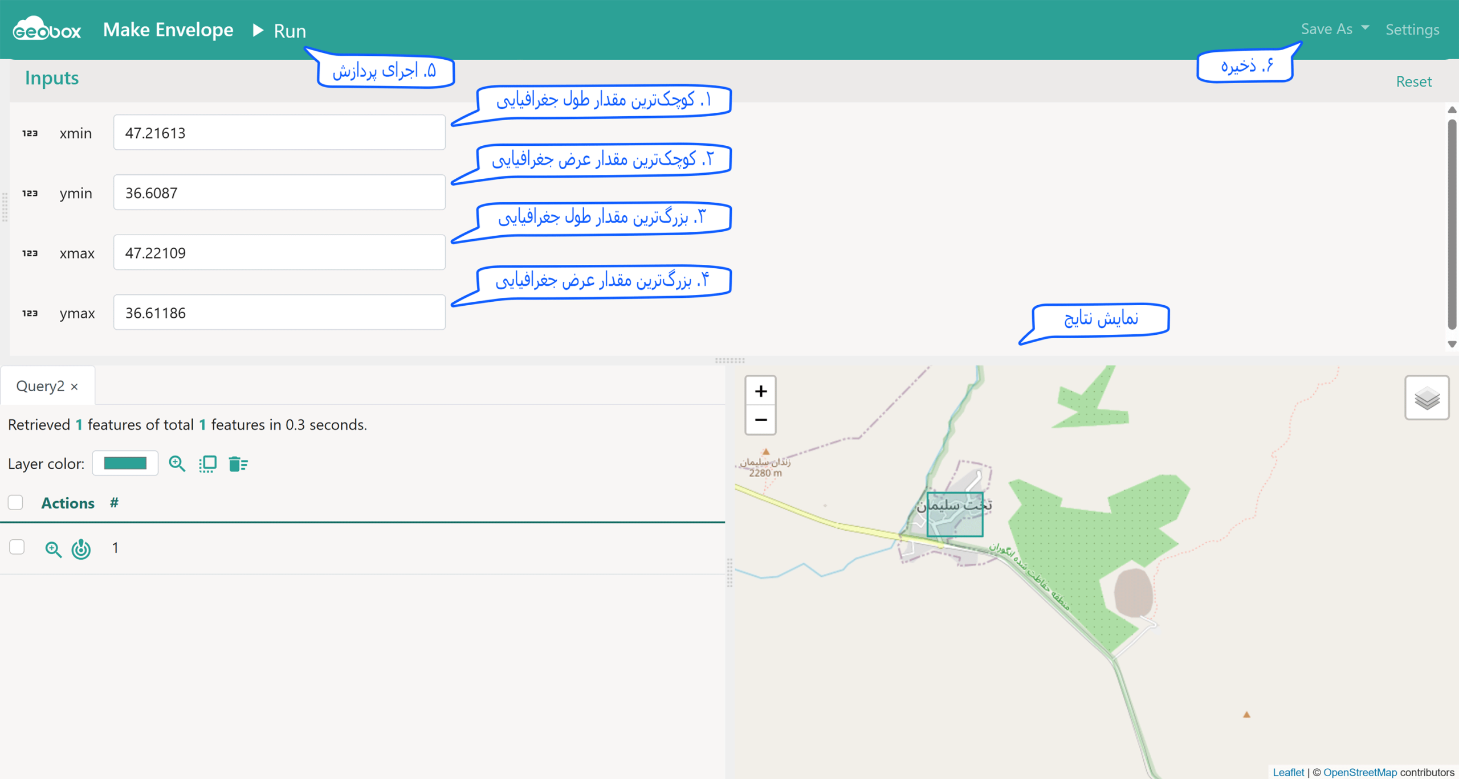Click the xmax input field
The image size is (1459, 779).
coord(279,252)
